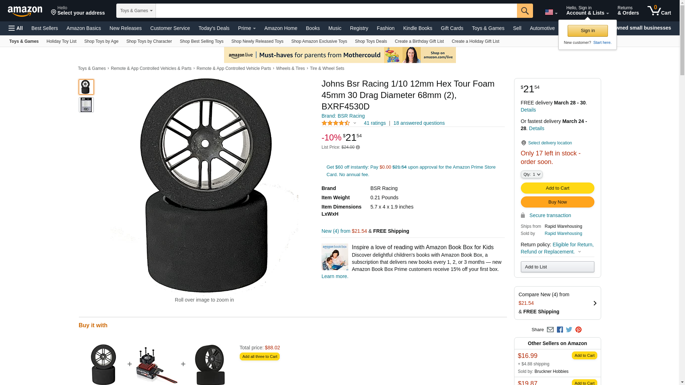Open Shop Toys by Age submenu item

tap(101, 41)
